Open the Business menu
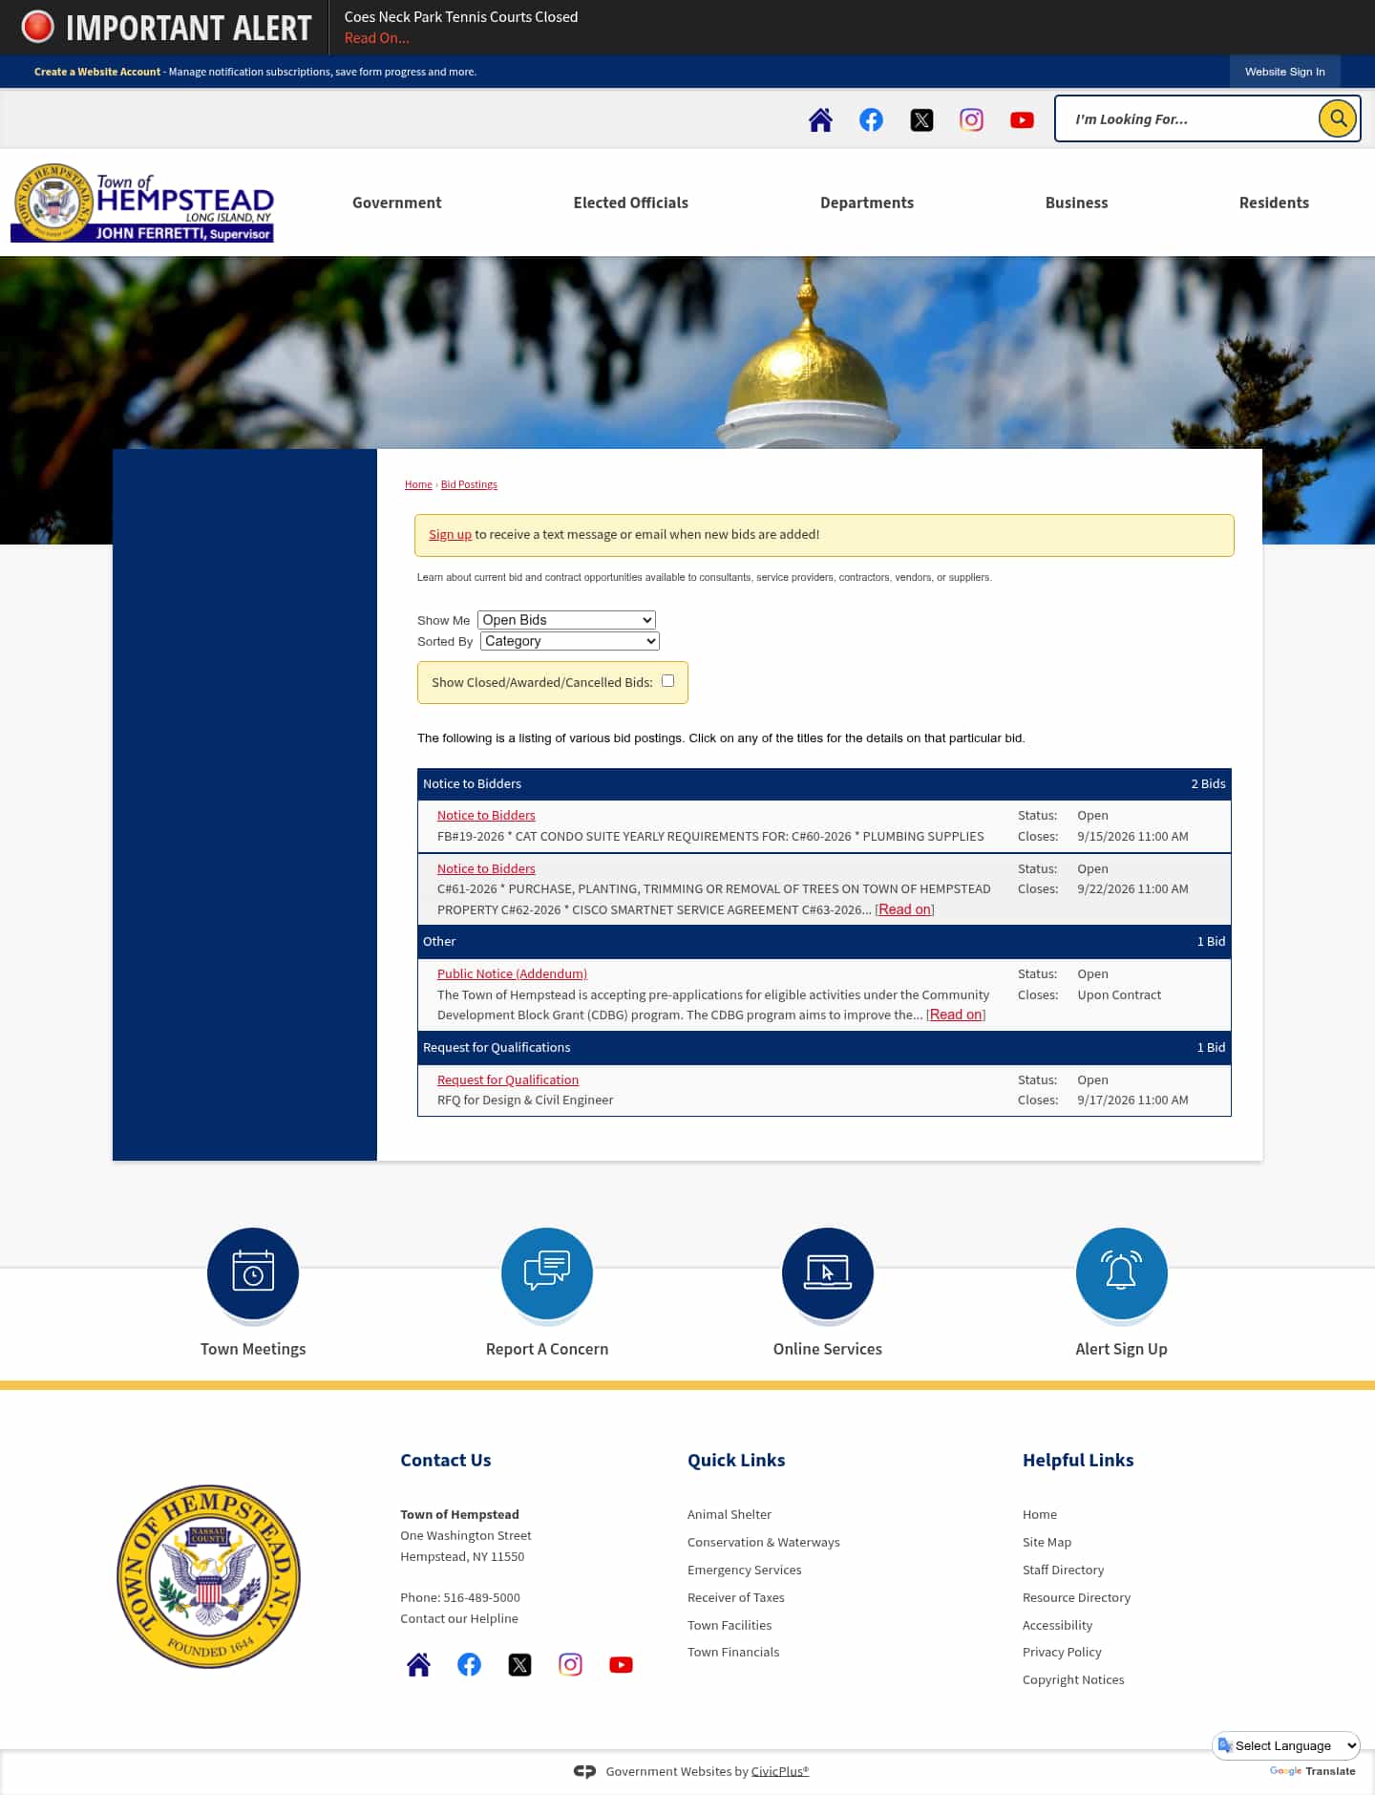Viewport: 1375px width, 1795px height. 1076,203
